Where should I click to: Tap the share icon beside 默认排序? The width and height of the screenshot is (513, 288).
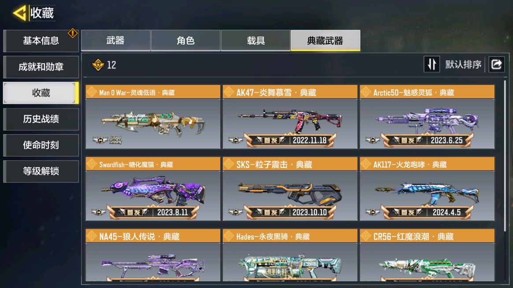point(496,64)
